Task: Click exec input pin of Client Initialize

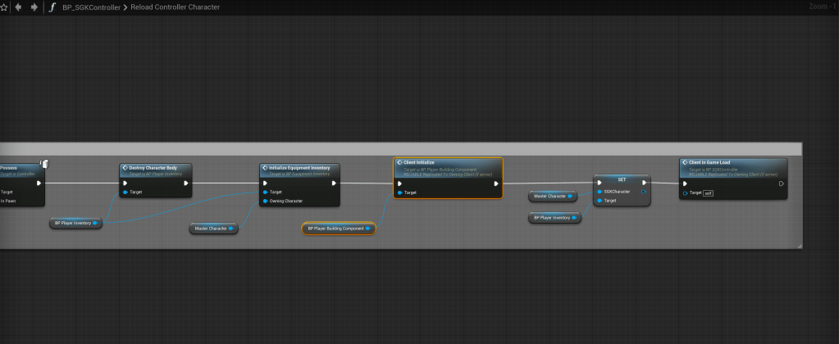Action: pyautogui.click(x=399, y=183)
